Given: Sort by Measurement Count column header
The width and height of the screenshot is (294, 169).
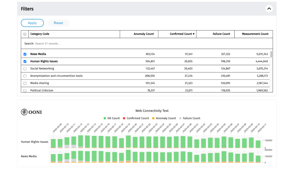Looking at the screenshot, I should point(255,34).
